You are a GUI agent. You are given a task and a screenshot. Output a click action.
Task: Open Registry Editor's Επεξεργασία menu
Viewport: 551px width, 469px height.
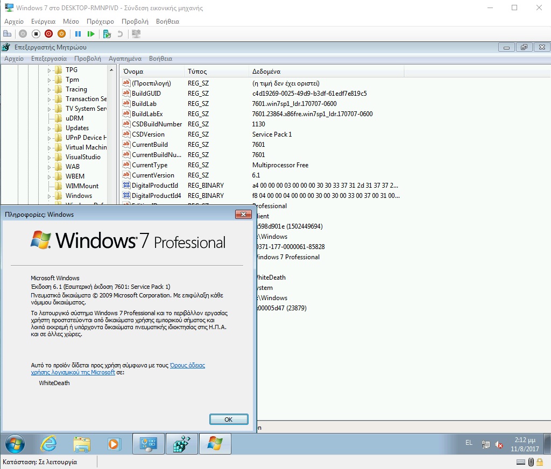[x=49, y=59]
